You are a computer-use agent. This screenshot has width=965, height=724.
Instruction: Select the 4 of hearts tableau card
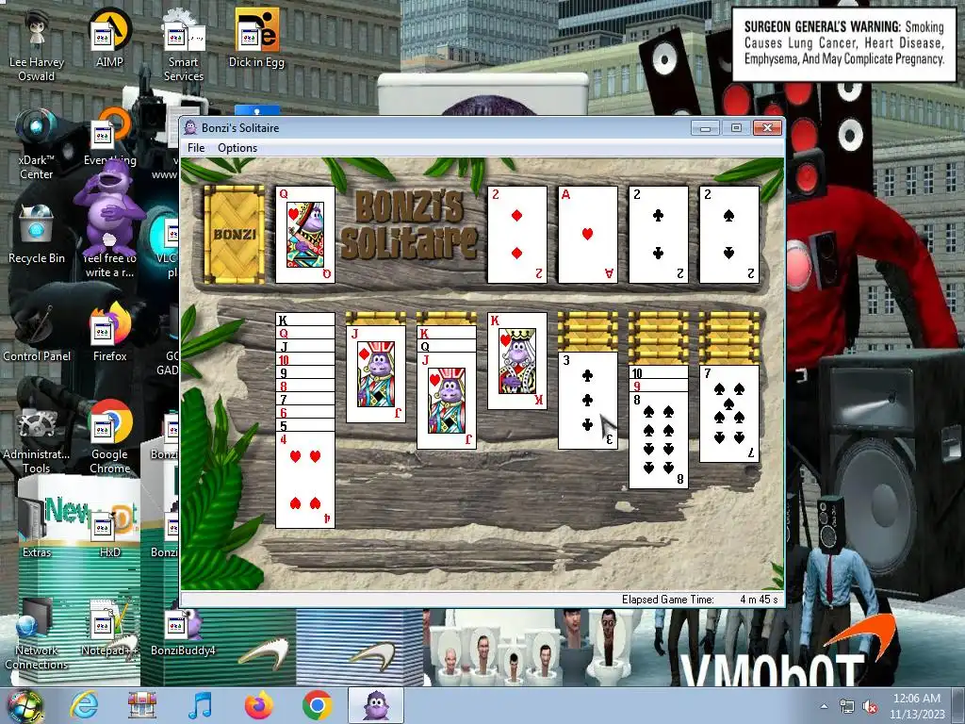(x=305, y=480)
